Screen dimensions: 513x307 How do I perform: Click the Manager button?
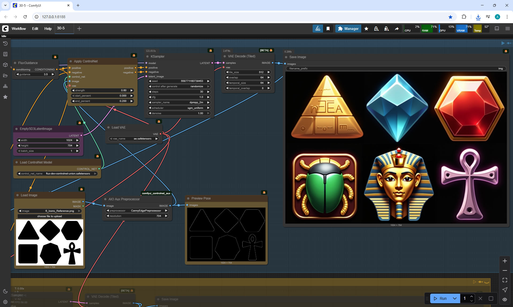coord(348,29)
